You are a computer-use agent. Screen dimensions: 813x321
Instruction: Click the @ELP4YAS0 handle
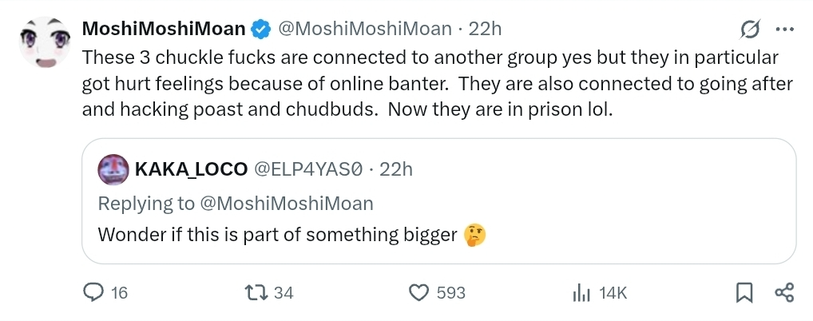tap(308, 169)
